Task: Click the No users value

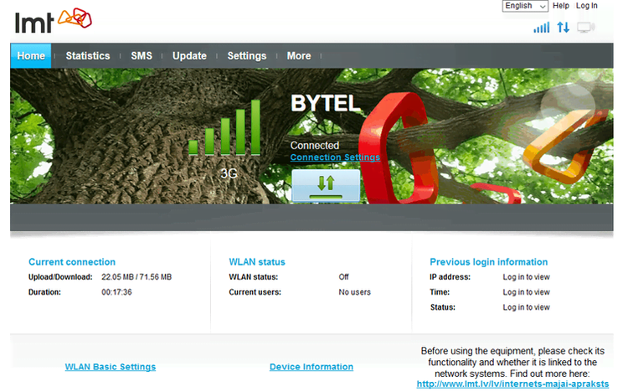Action: coord(355,292)
